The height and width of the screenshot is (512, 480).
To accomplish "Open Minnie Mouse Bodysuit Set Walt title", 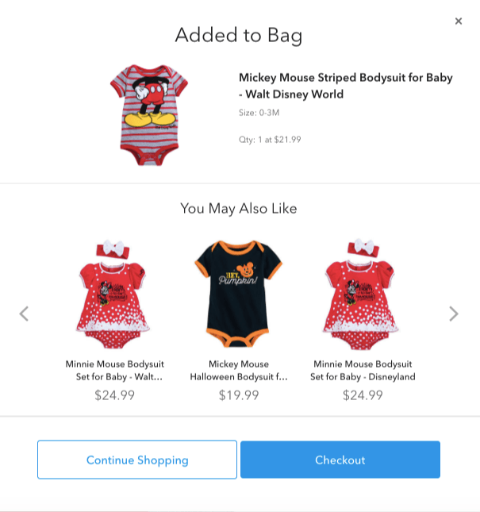I will click(x=114, y=370).
